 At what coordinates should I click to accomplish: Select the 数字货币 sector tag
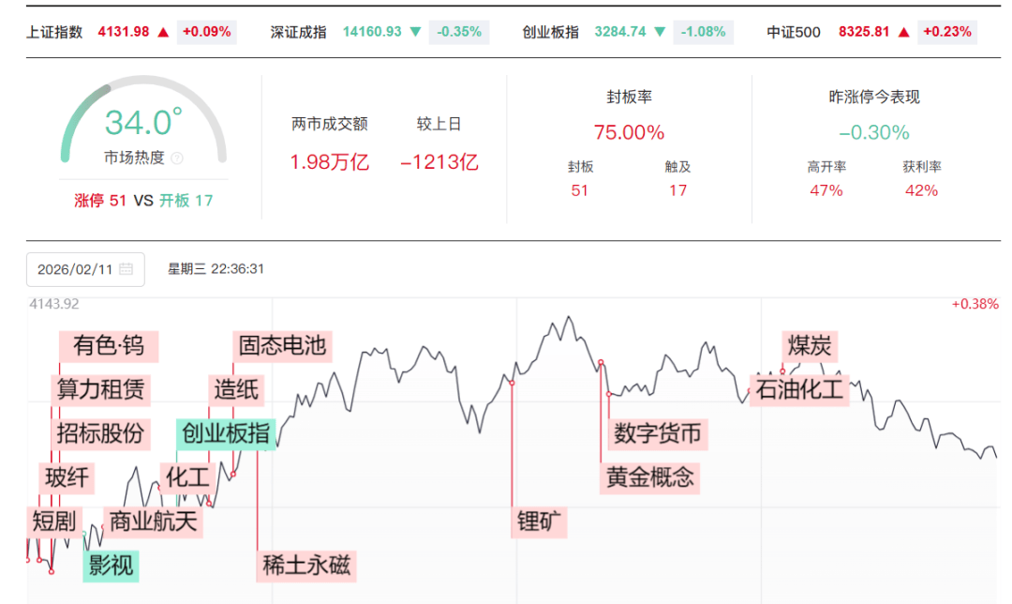[657, 433]
